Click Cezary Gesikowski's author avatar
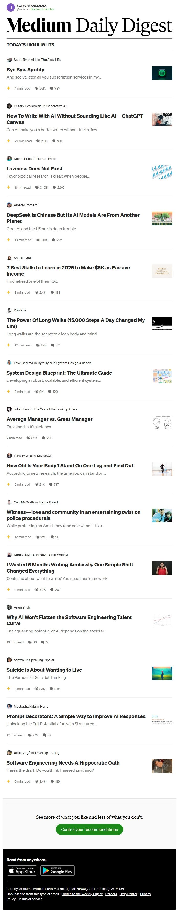Viewport: 179px width, 910px height. click(x=9, y=106)
